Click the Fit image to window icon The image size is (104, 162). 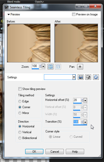pos(50,67)
